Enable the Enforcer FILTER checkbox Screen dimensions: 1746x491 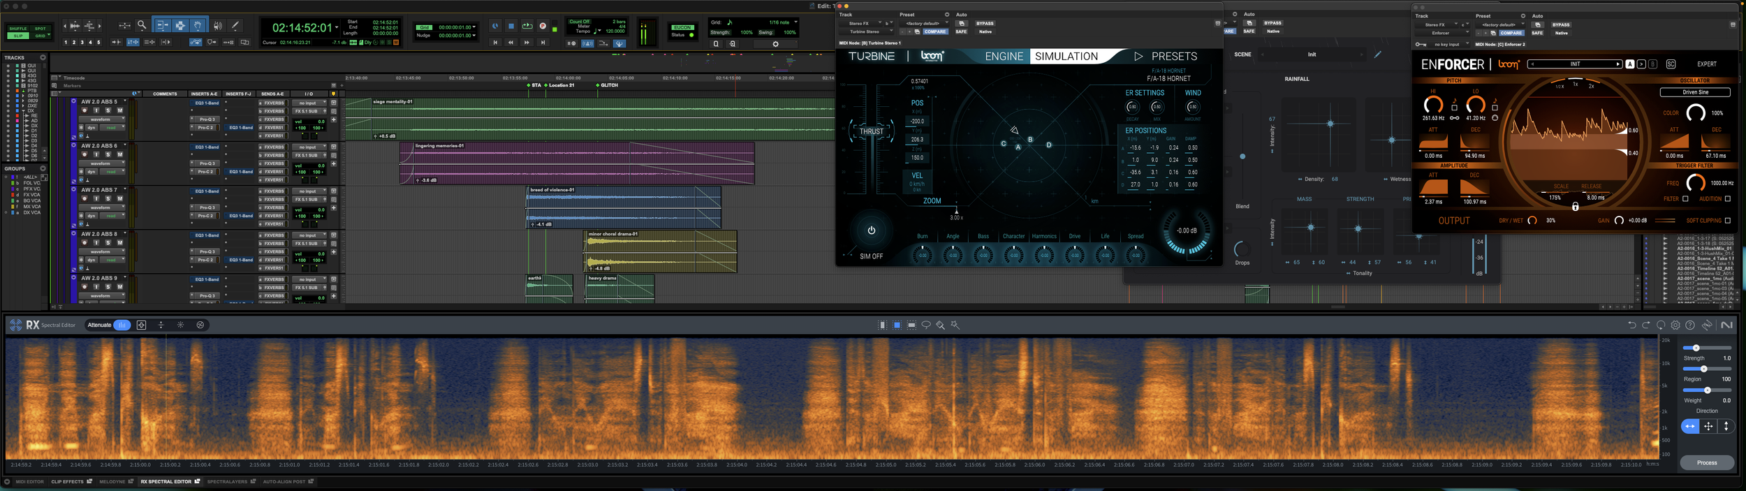pyautogui.click(x=1685, y=199)
